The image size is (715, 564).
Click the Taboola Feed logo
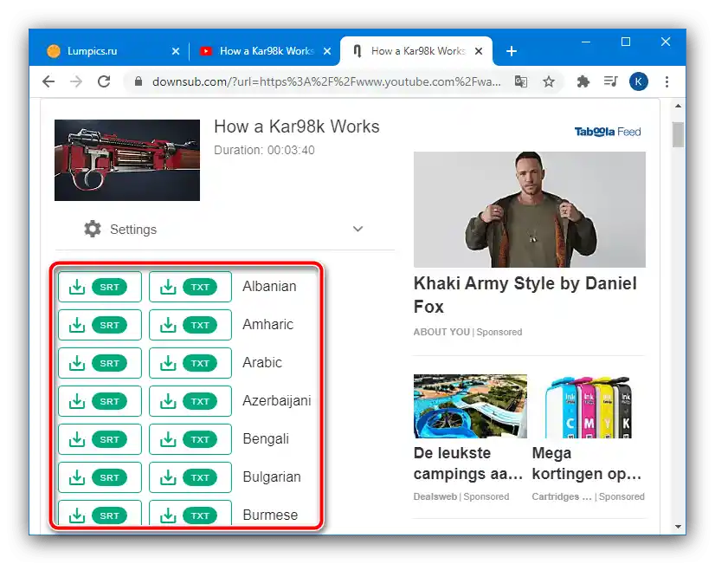(608, 132)
